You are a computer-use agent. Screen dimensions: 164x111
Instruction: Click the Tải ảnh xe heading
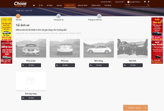click(23, 25)
